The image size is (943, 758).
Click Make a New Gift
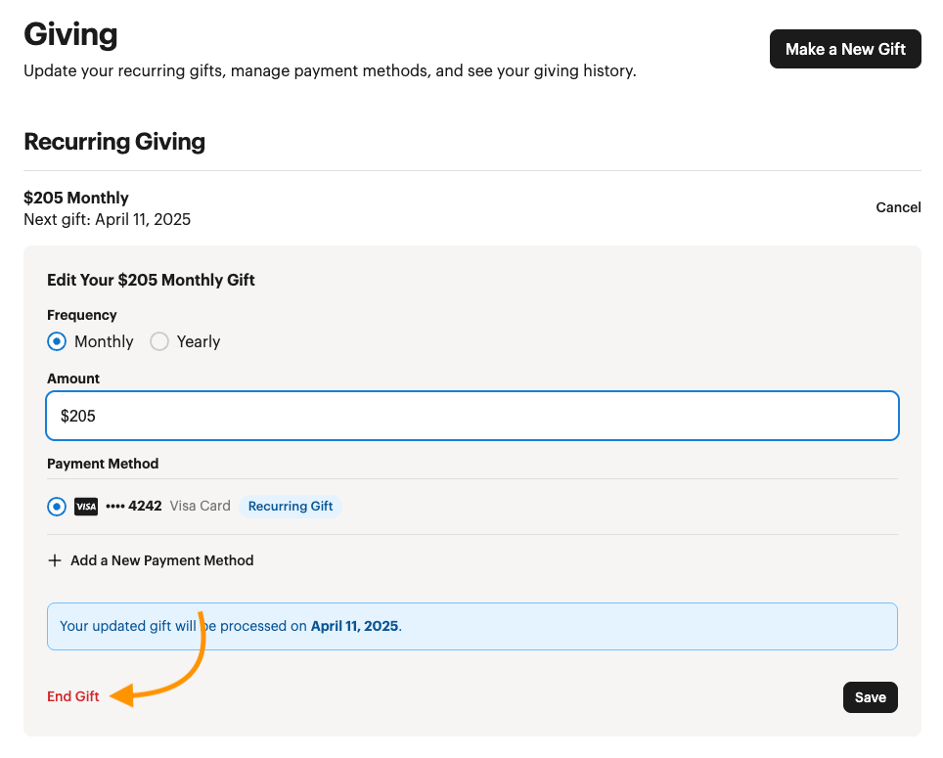(845, 48)
